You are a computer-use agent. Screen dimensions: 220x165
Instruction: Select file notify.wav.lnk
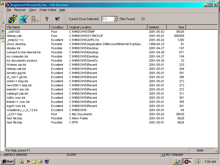pyautogui.click(x=16, y=98)
